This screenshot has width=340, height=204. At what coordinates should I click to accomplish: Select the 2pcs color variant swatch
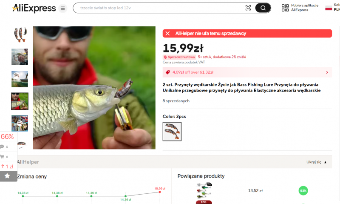click(172, 132)
